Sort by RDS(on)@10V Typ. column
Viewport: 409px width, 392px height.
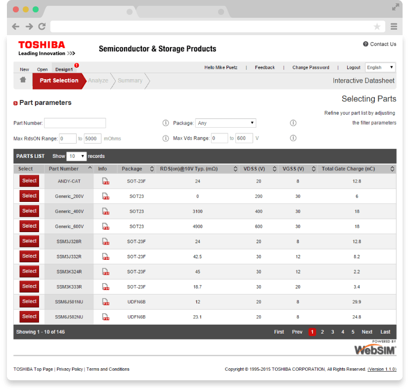point(235,169)
